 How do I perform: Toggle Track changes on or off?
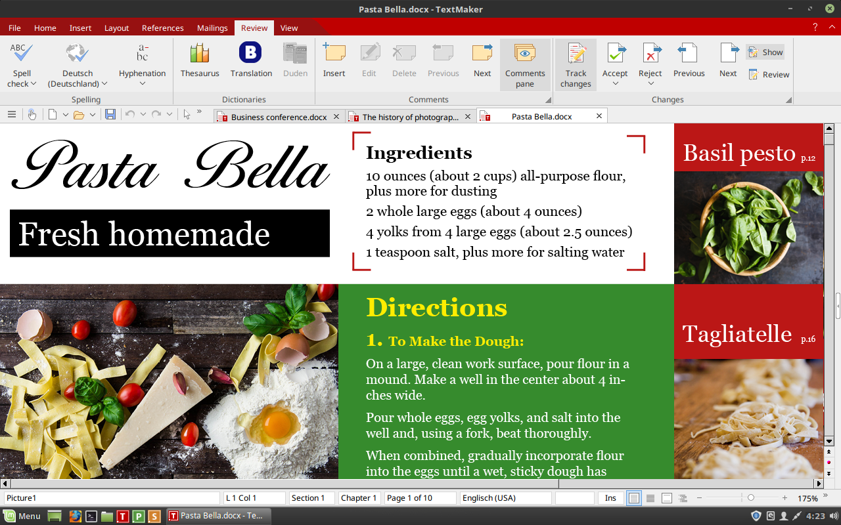pos(576,64)
